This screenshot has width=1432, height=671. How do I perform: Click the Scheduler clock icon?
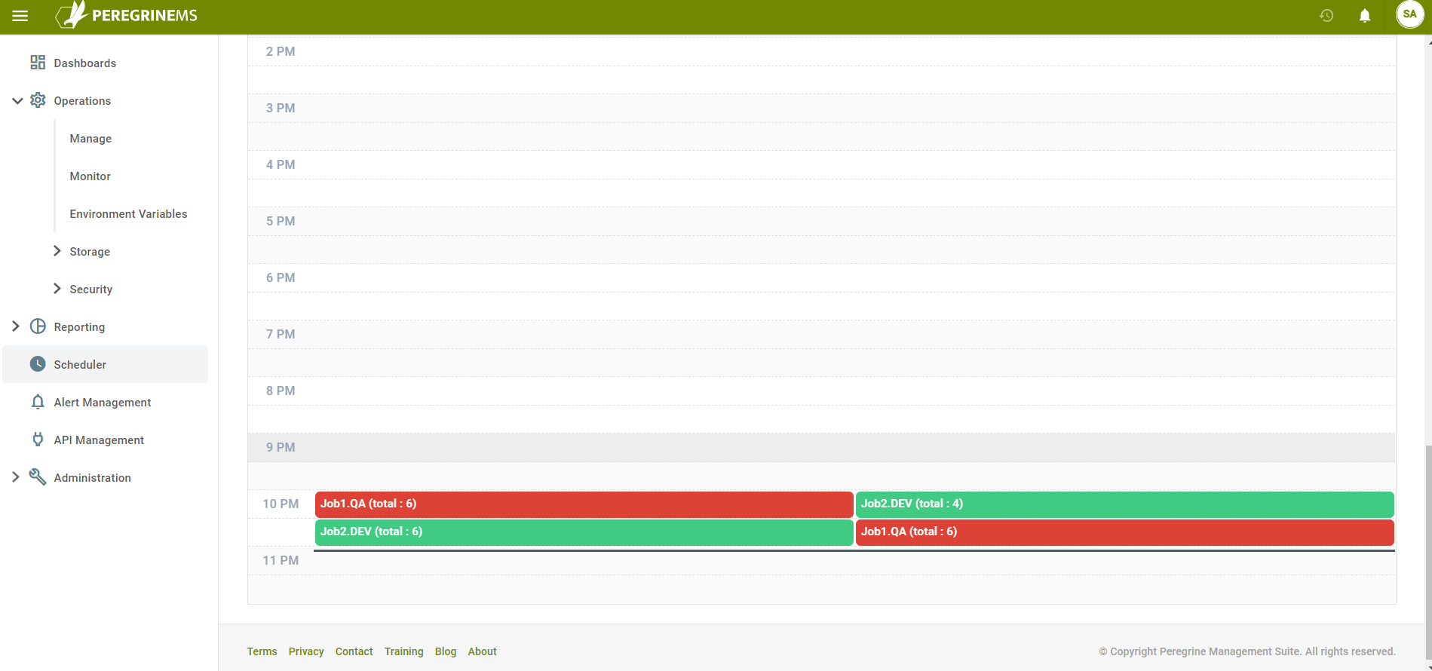[38, 364]
